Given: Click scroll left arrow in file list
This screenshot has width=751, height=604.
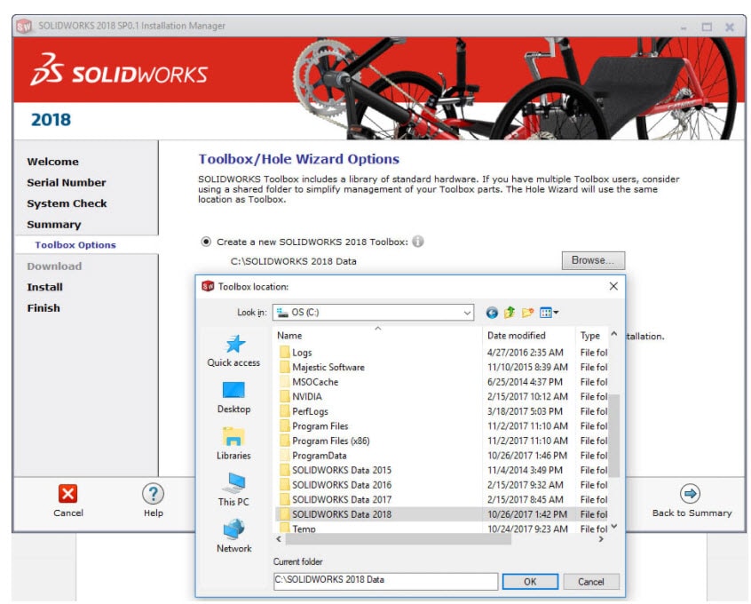Looking at the screenshot, I should coord(280,540).
